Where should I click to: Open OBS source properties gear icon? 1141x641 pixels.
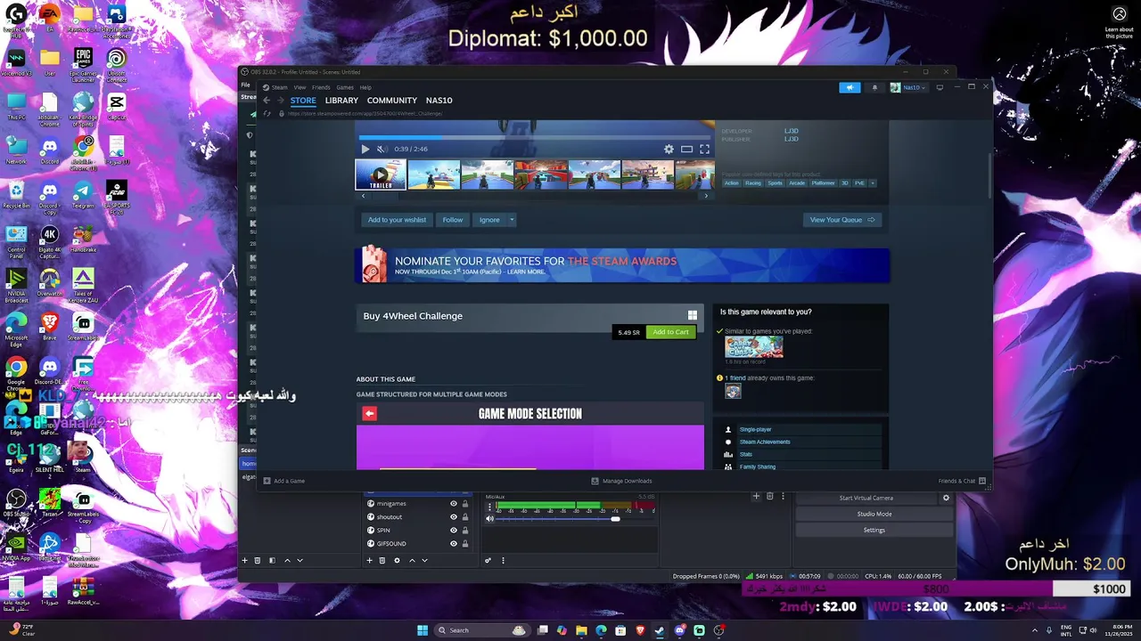coord(397,560)
